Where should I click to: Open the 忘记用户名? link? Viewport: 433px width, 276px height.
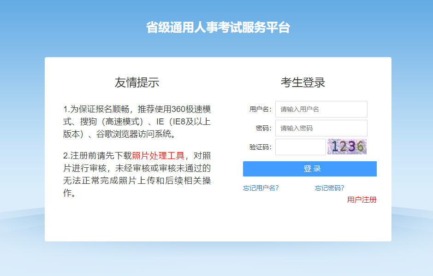[261, 188]
